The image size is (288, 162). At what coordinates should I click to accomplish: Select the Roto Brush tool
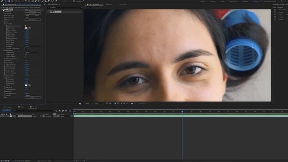click(x=53, y=1)
